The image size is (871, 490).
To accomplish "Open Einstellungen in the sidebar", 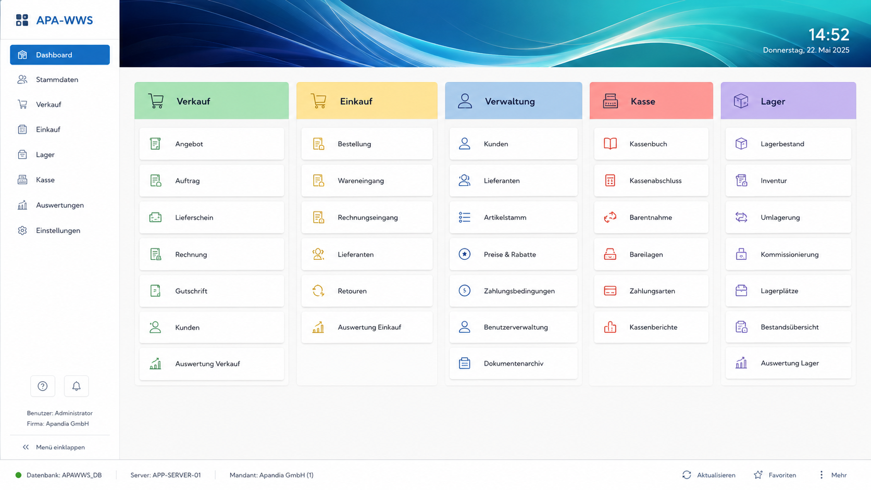I will tap(60, 230).
